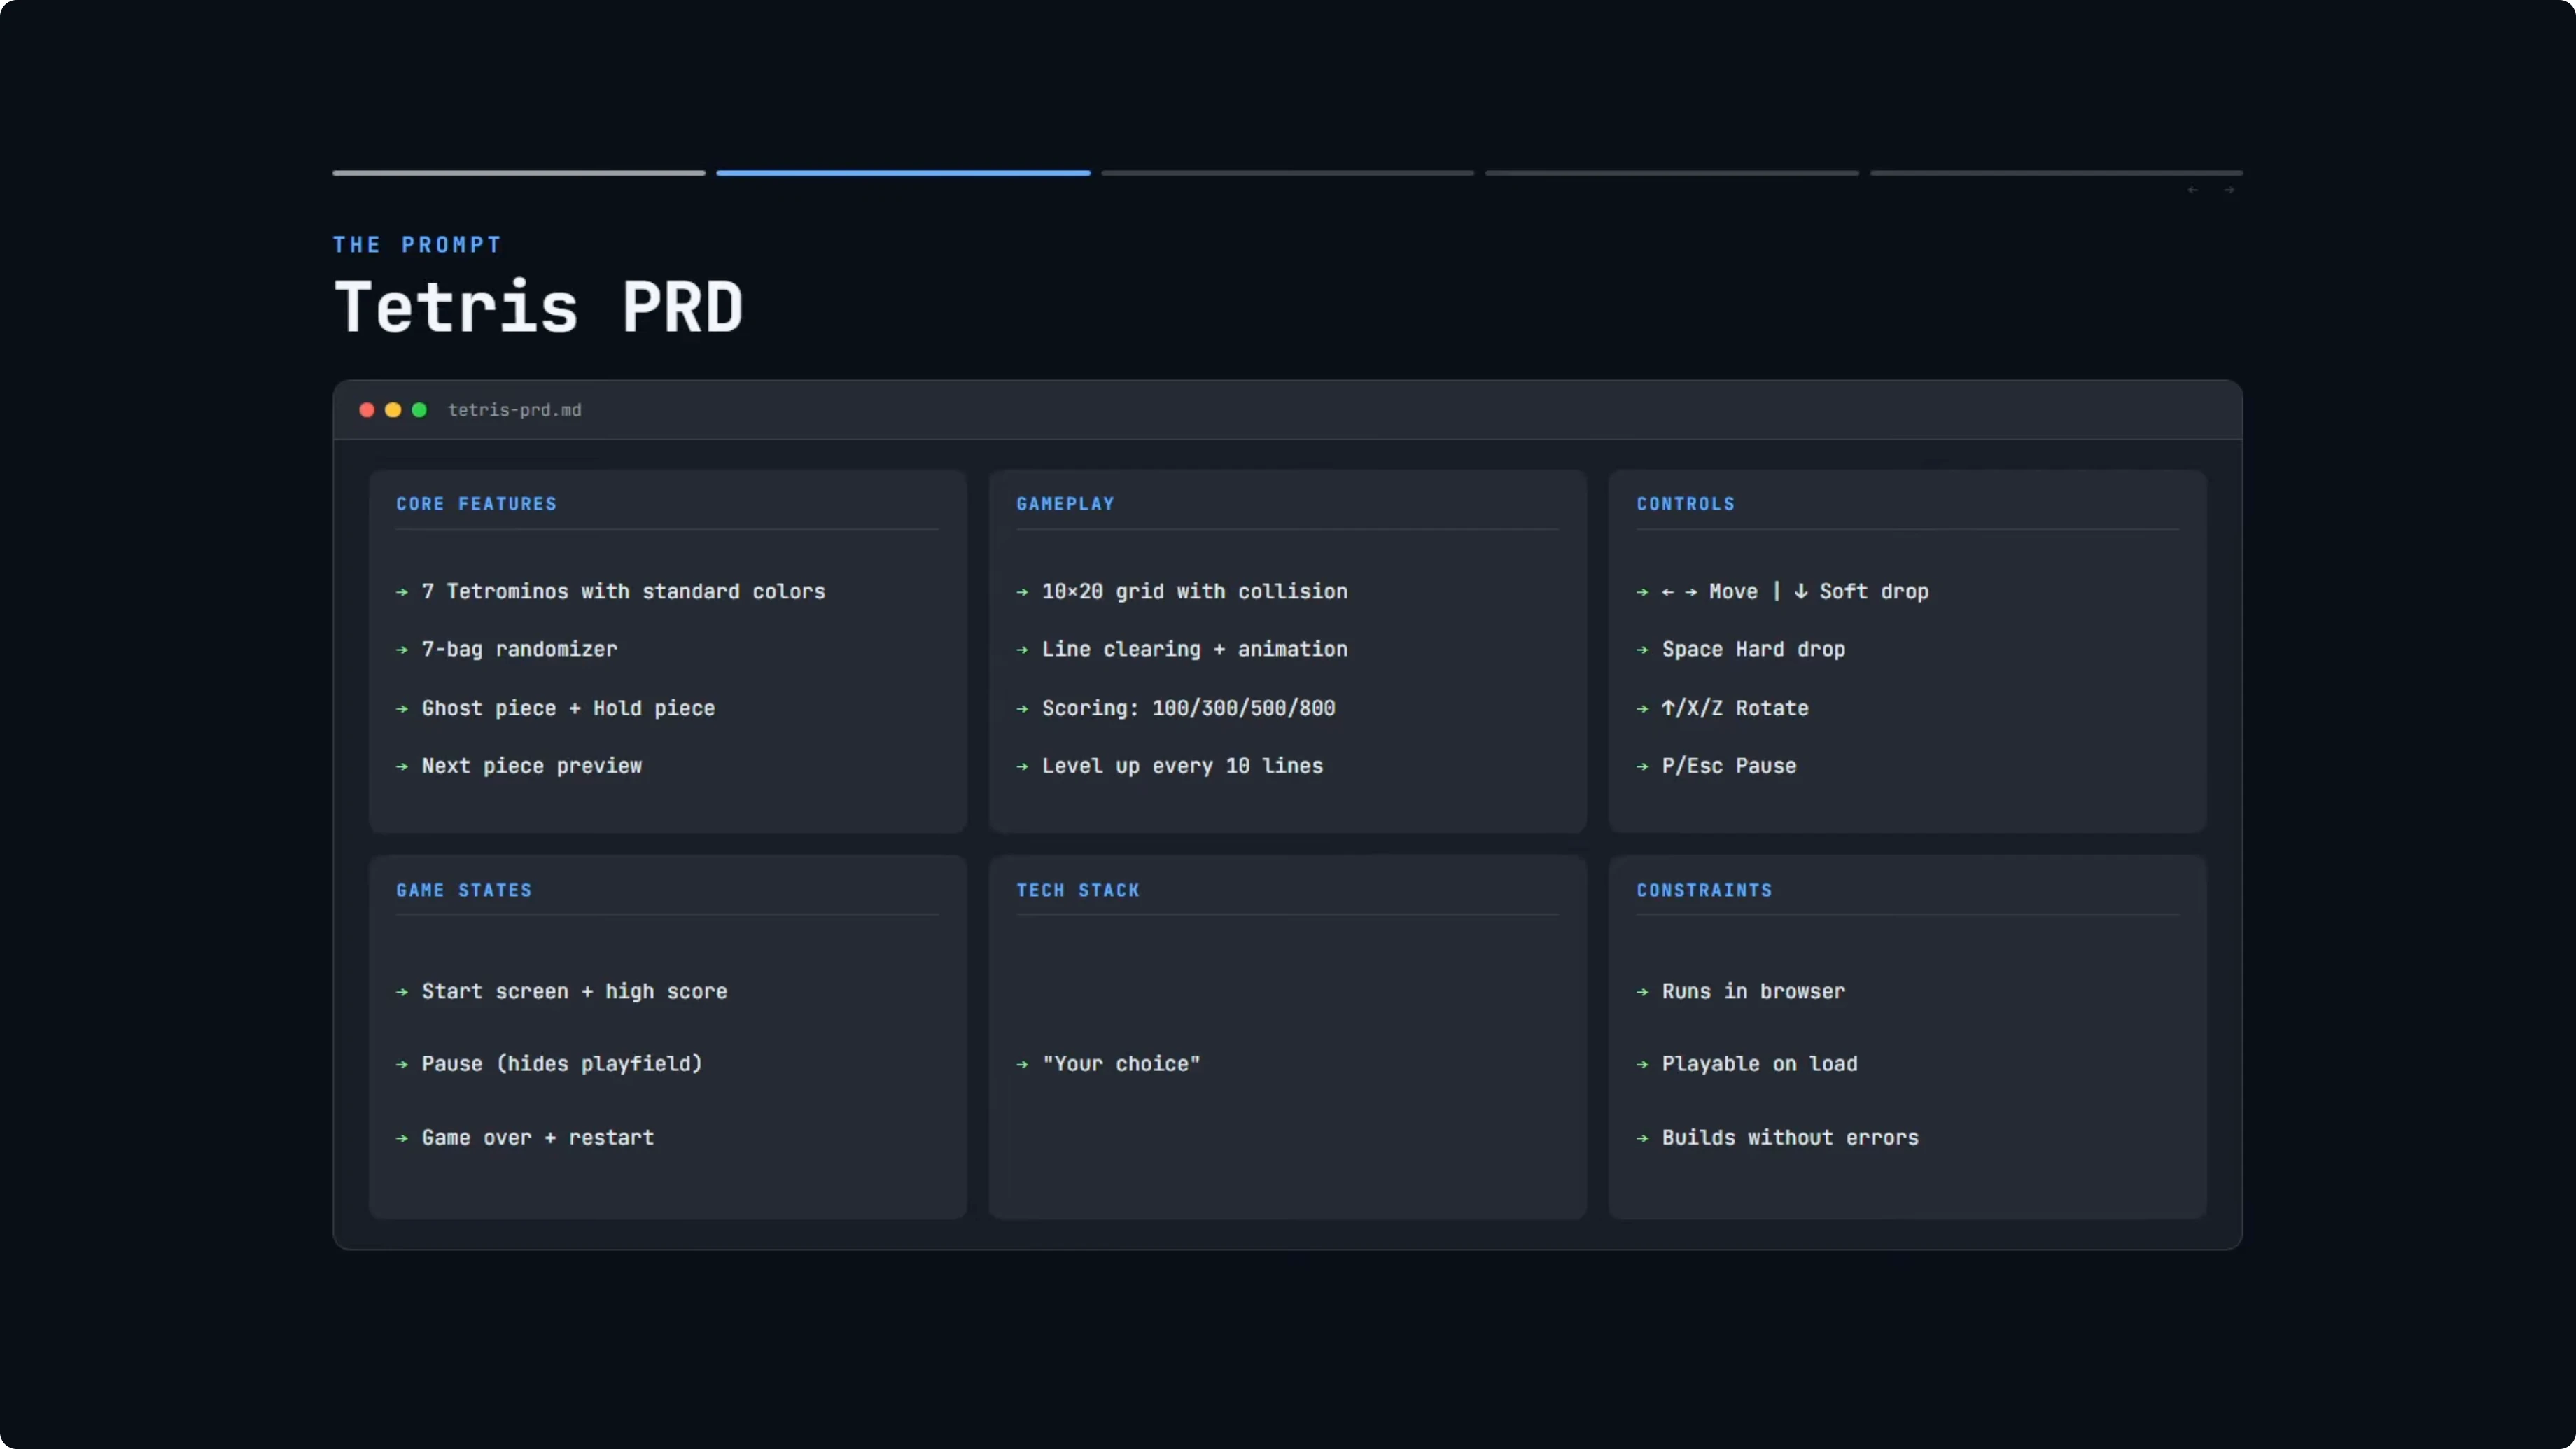Screen dimensions: 2576x1449
Task: Click the green dot in window header
Action: (419, 410)
